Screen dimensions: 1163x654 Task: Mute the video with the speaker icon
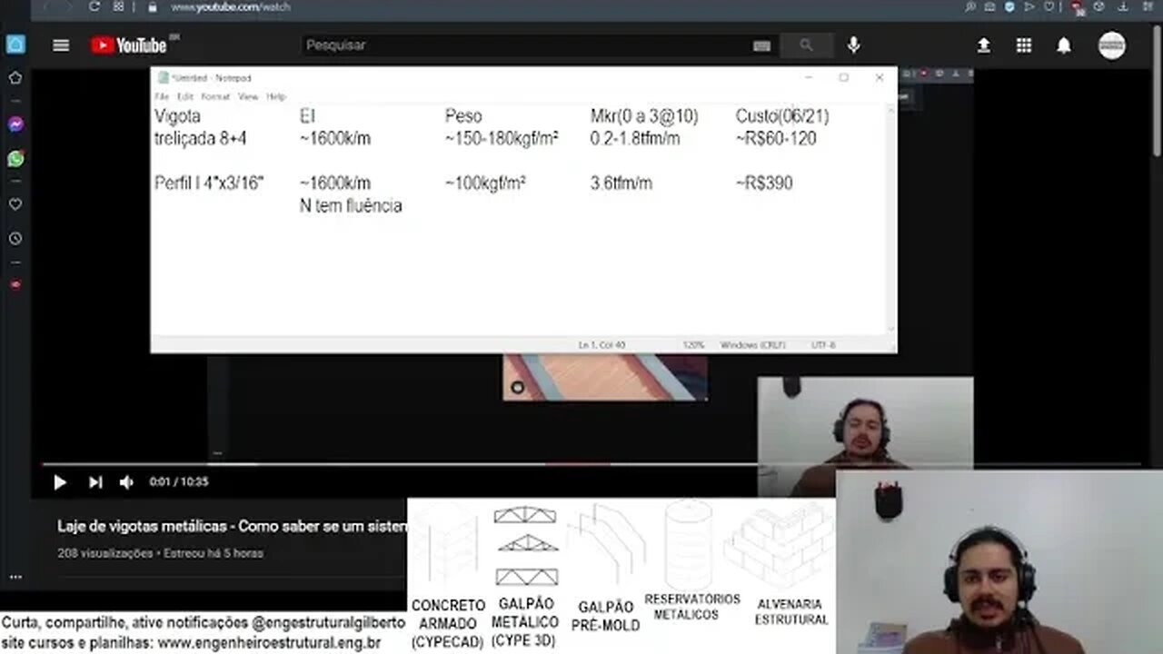click(x=127, y=482)
